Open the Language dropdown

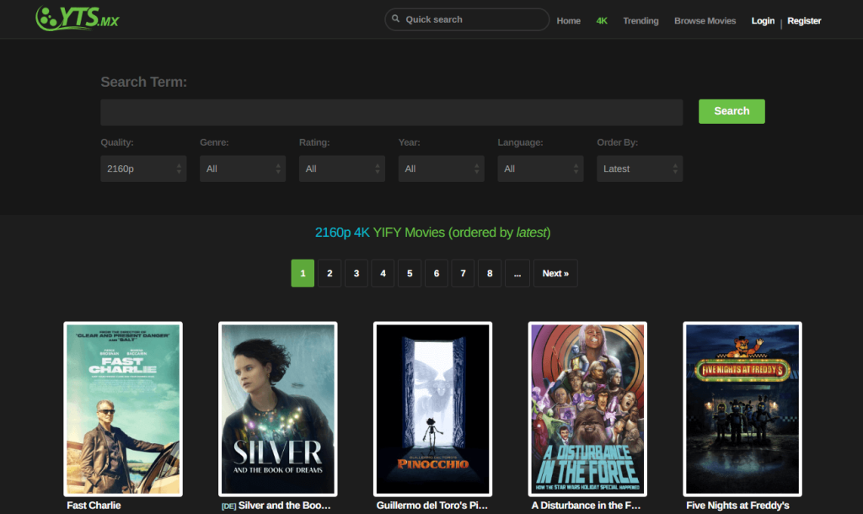click(540, 169)
